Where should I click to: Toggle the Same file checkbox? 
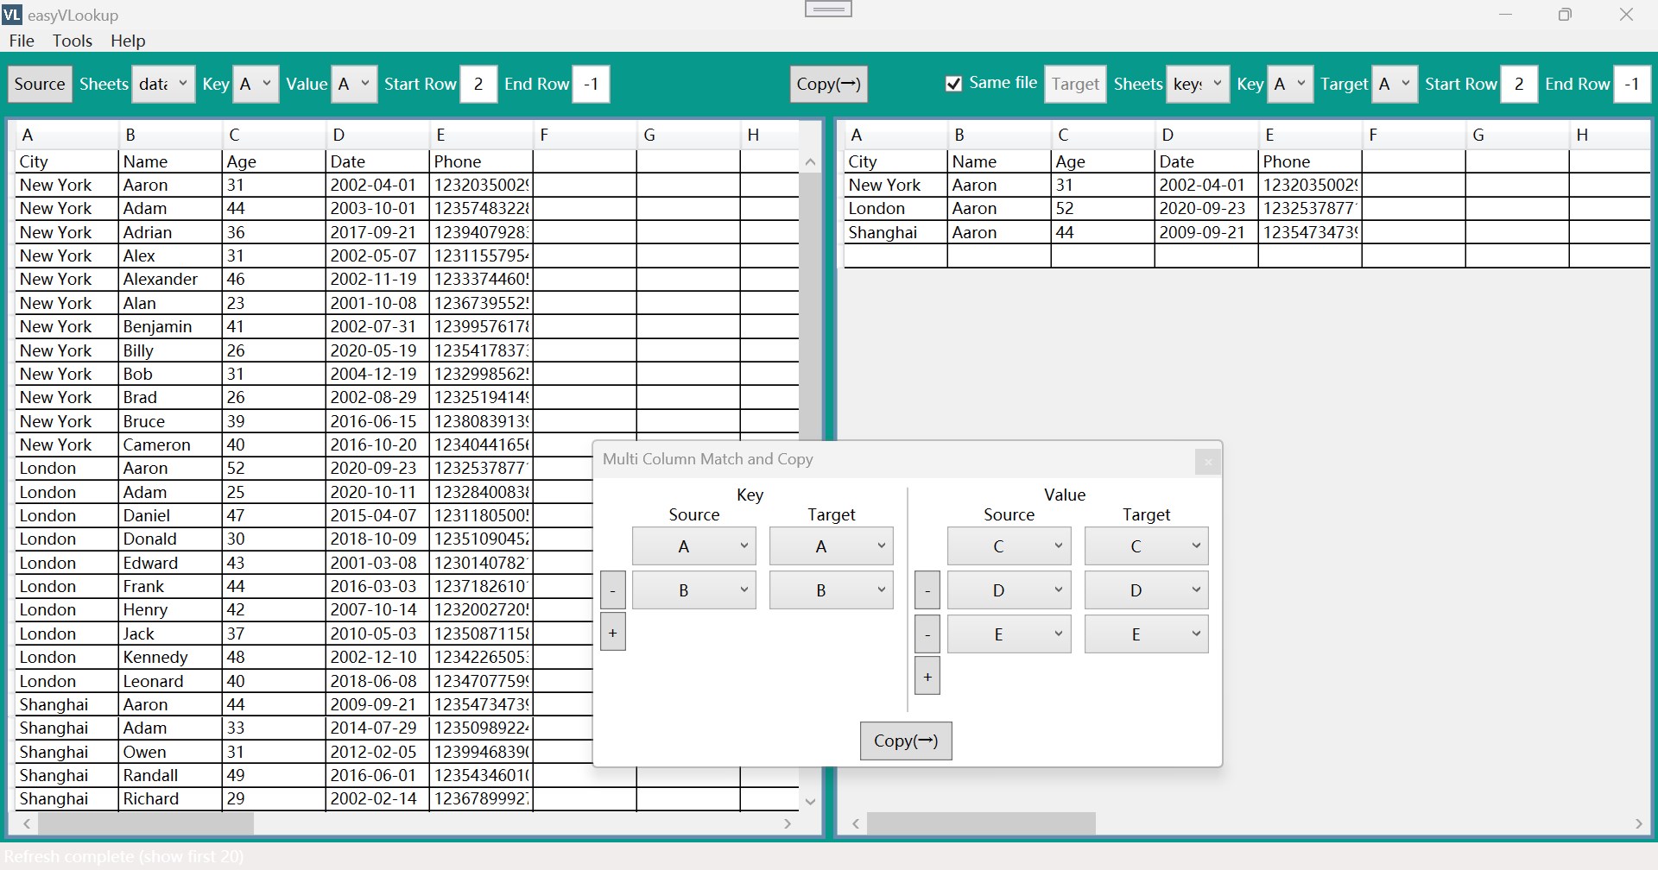tap(953, 84)
